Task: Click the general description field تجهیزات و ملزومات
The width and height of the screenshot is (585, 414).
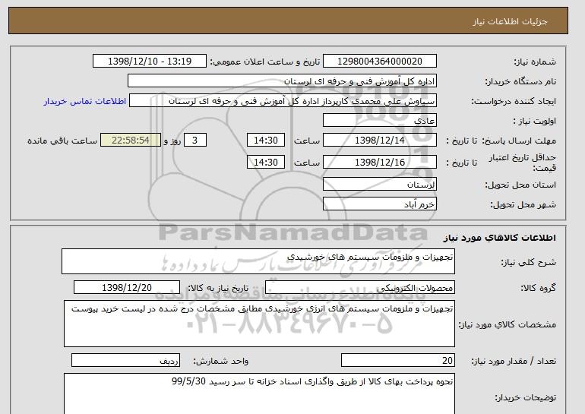Action: pyautogui.click(x=258, y=261)
